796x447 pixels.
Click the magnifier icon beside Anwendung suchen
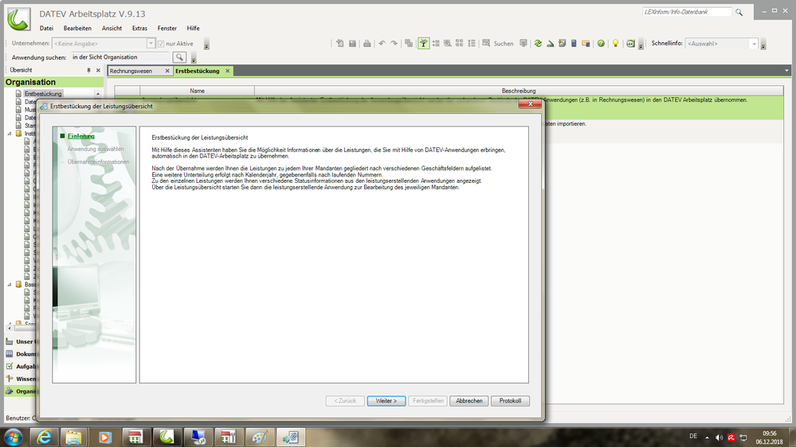tap(180, 57)
